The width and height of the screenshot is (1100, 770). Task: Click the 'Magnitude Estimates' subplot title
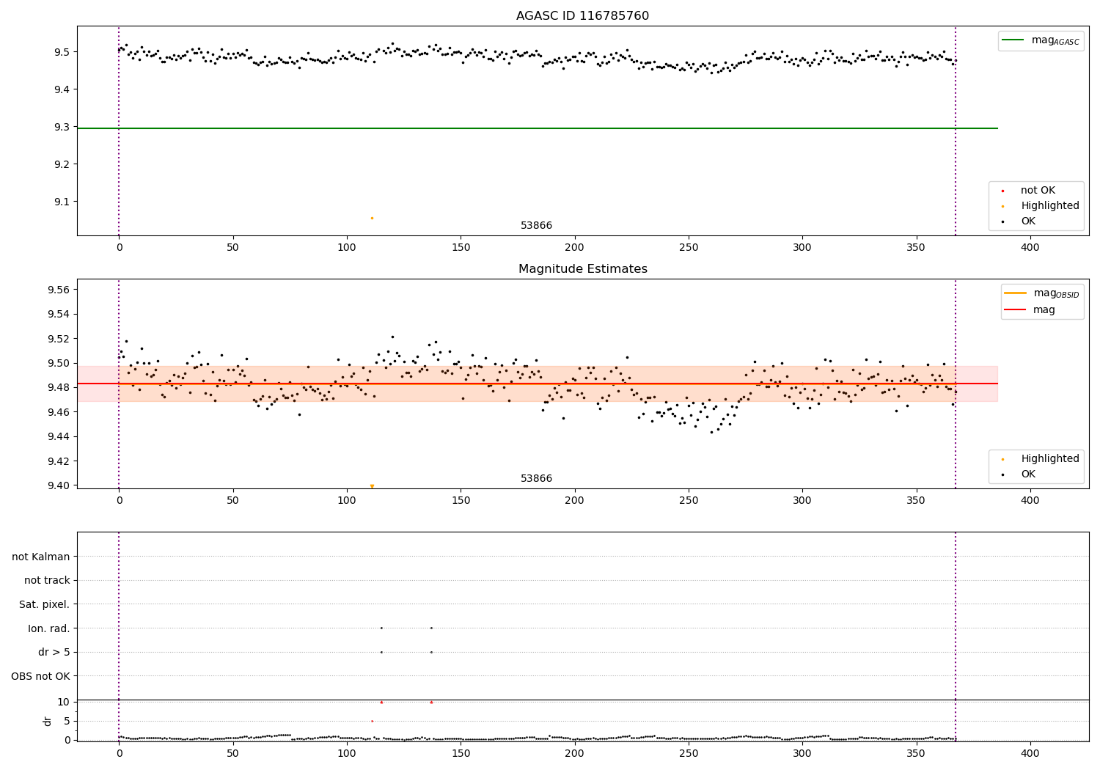pos(582,269)
